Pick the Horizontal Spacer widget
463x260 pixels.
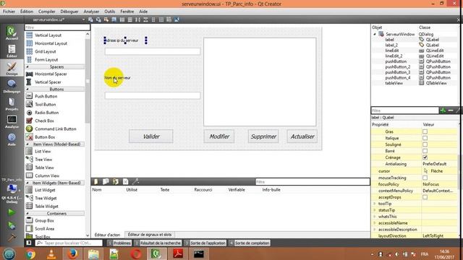(x=51, y=74)
